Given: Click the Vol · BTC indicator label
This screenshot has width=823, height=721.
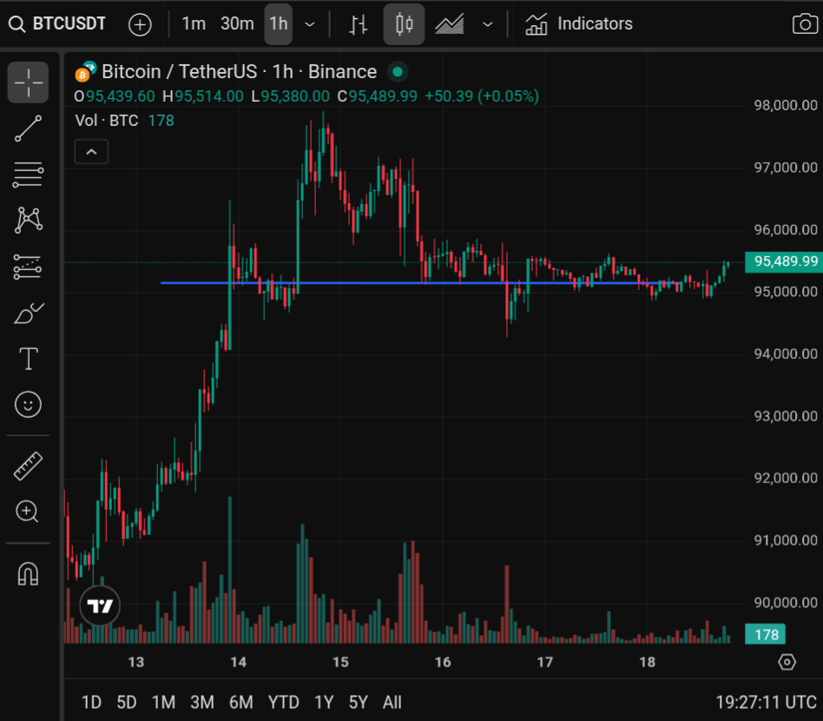Looking at the screenshot, I should pos(107,121).
